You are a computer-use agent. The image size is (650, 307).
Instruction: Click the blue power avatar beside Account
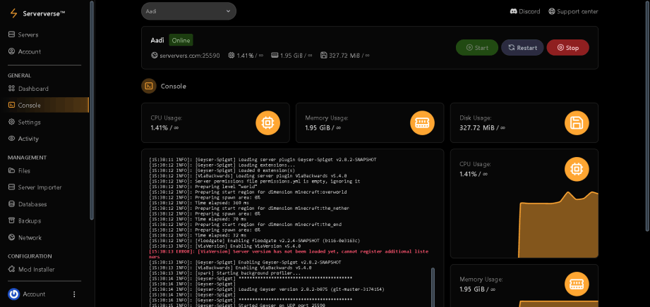[x=13, y=294]
